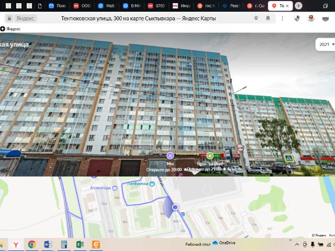Open Google Chrome from the taskbar
The height and width of the screenshot is (251, 335).
(32, 244)
